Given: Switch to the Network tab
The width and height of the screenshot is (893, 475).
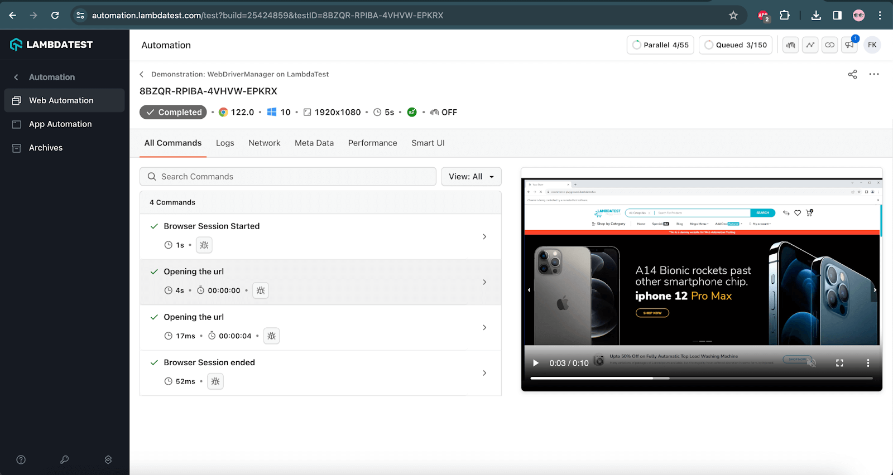Looking at the screenshot, I should [265, 143].
